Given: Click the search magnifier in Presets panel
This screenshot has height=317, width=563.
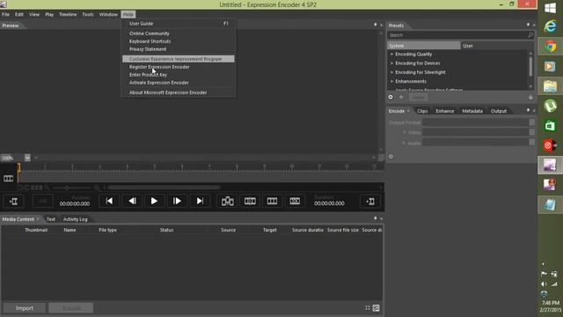Looking at the screenshot, I should [530, 35].
